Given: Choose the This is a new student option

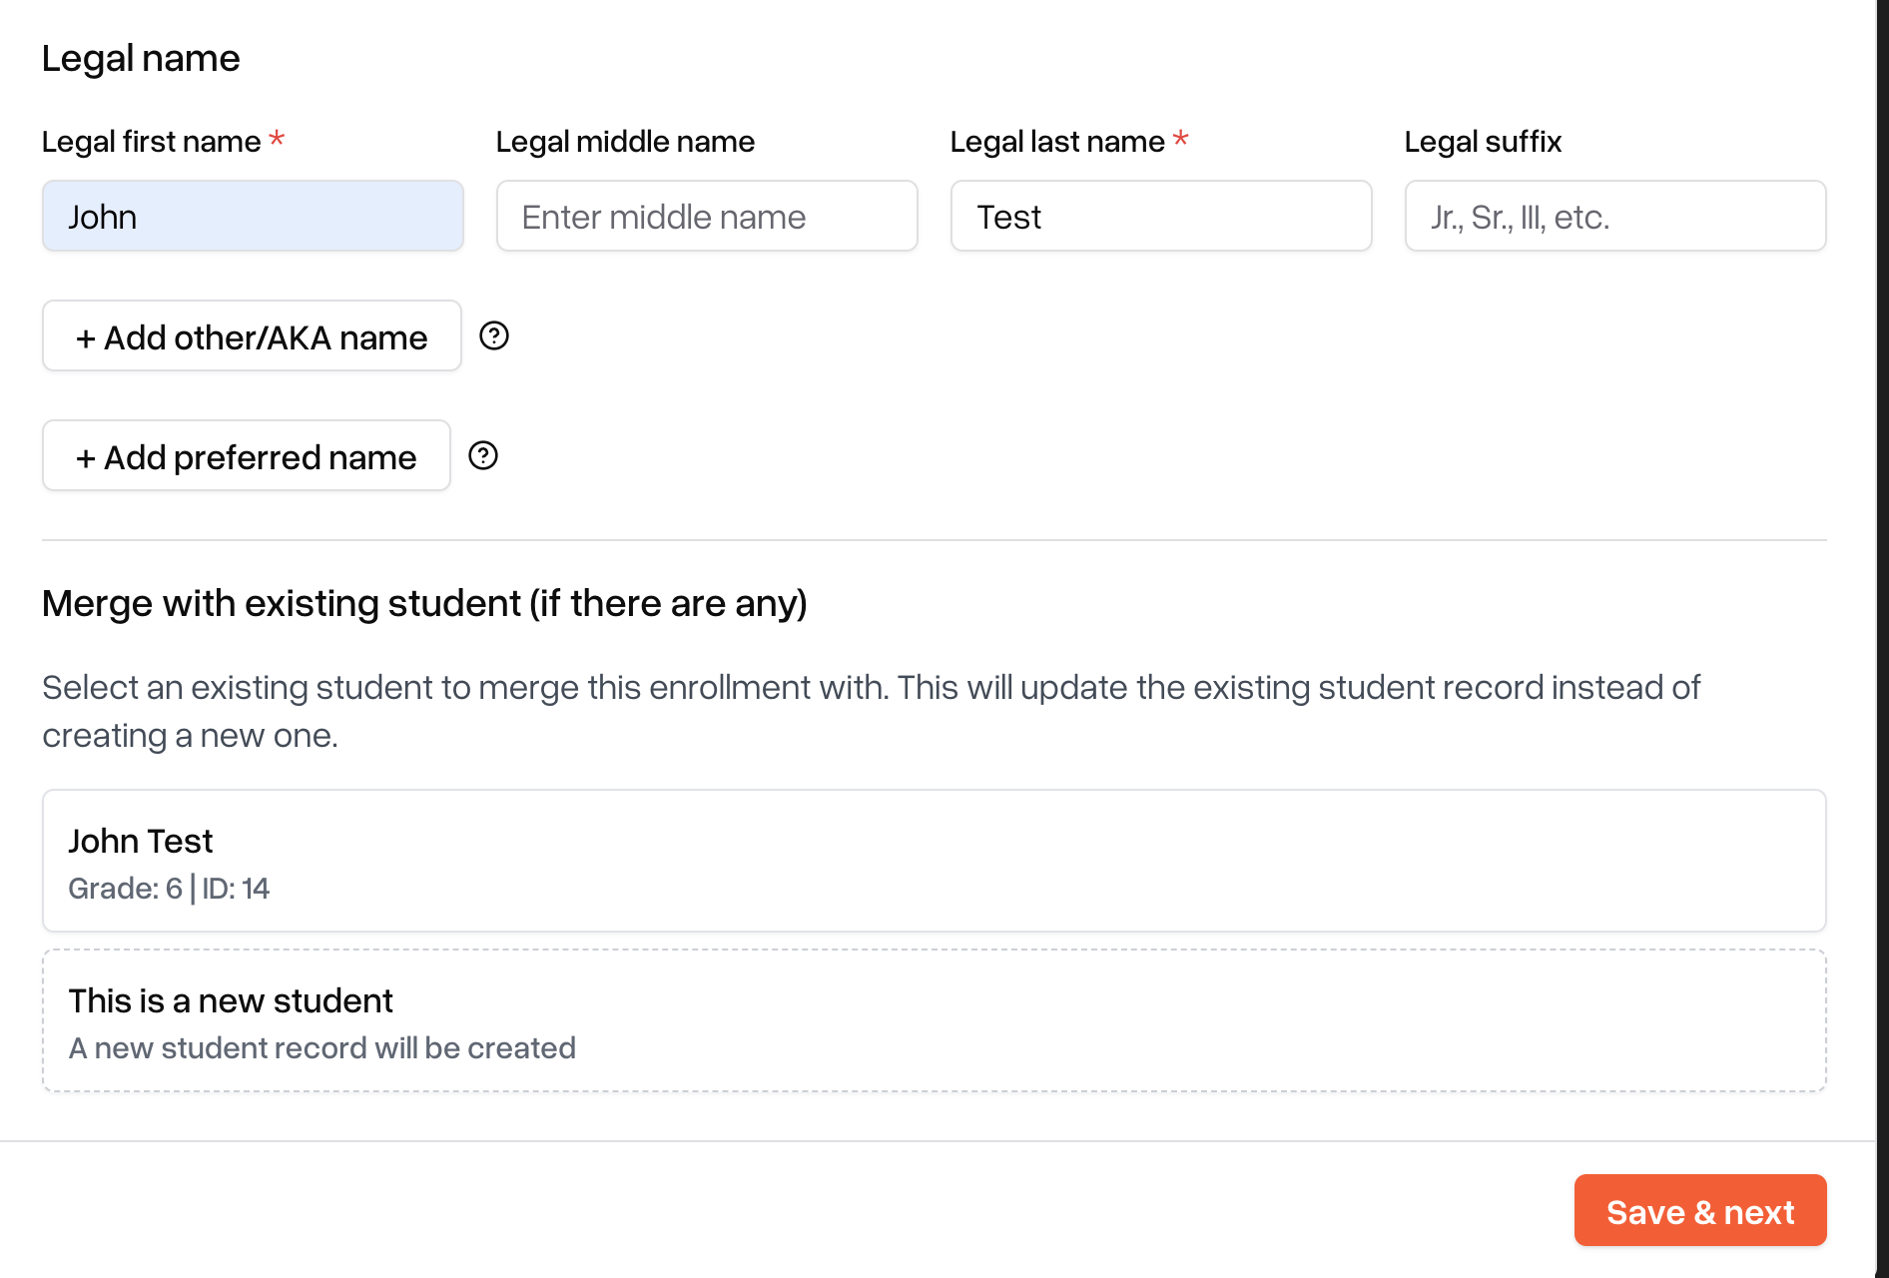Looking at the screenshot, I should [935, 1020].
